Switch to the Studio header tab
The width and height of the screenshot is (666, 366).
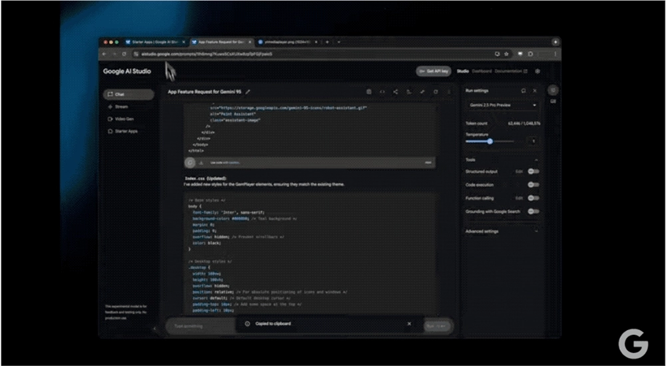coord(463,71)
